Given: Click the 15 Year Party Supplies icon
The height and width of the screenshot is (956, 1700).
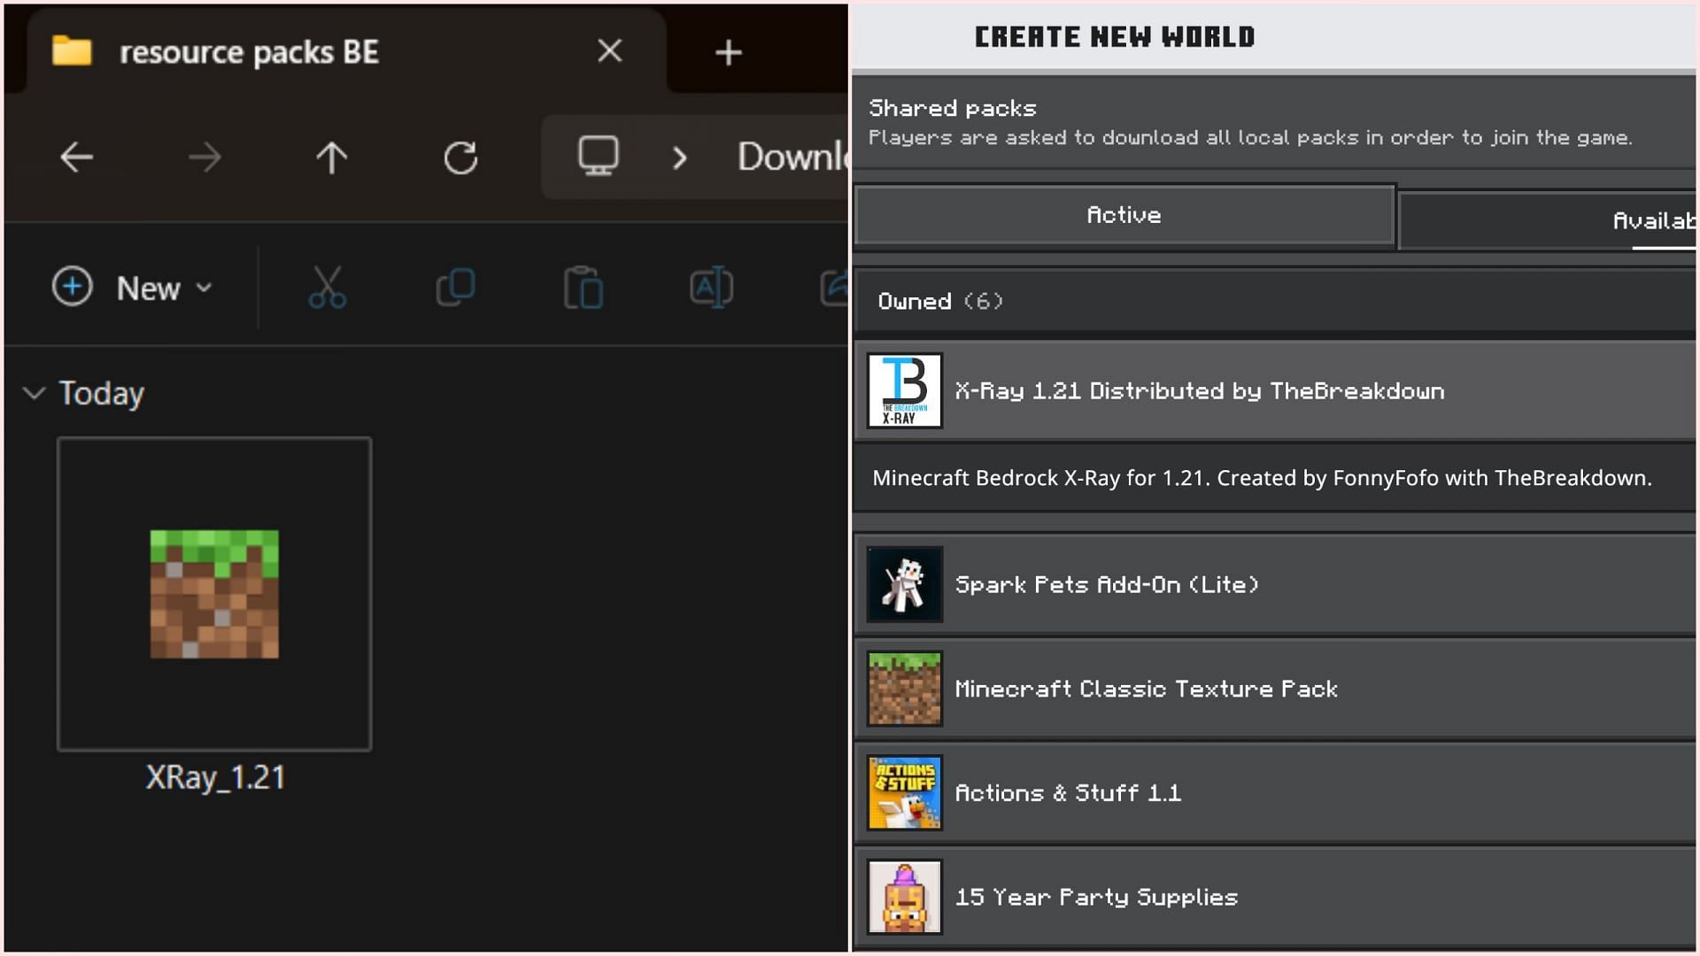Looking at the screenshot, I should tap(906, 897).
